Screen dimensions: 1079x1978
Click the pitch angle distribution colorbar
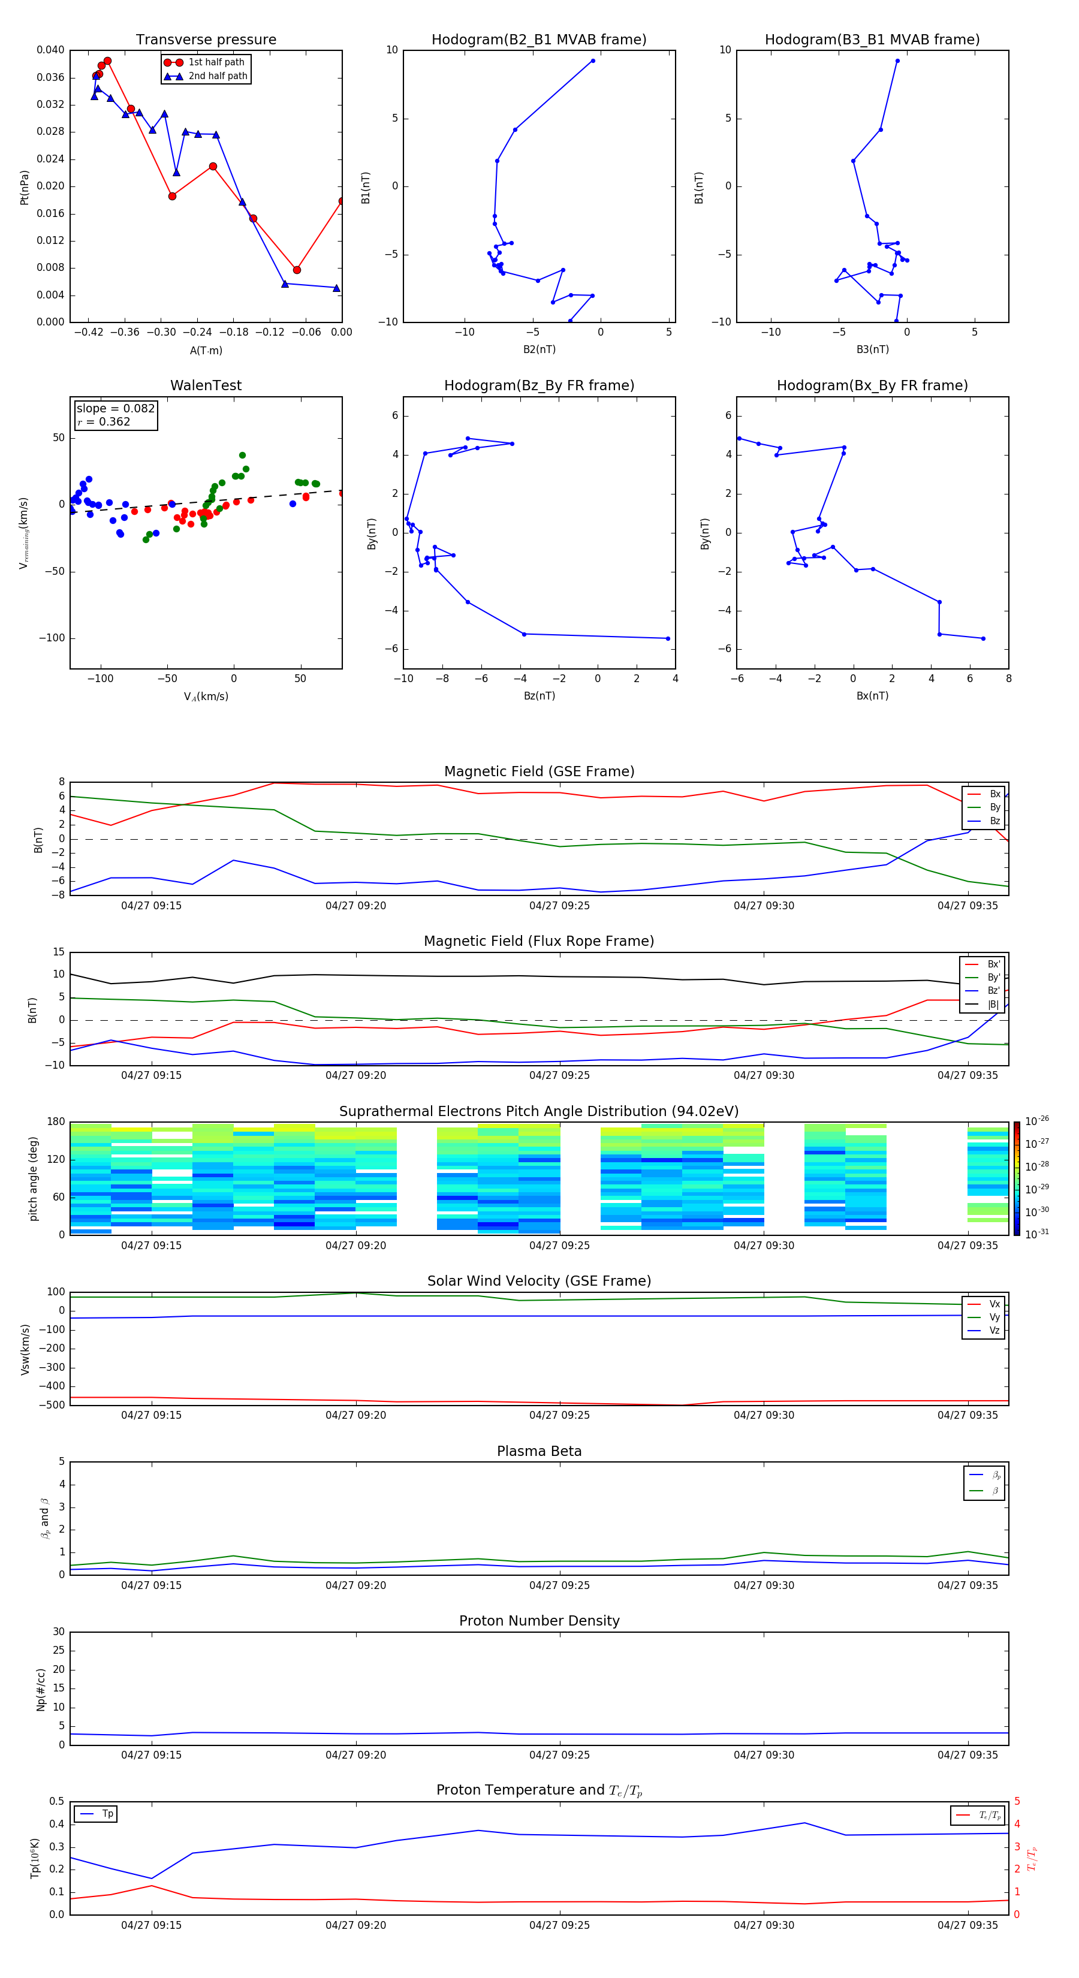click(x=1017, y=1178)
